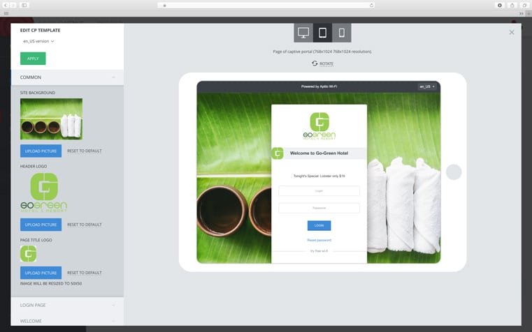This screenshot has height=332, width=532.
Task: Expand the Login Page section
Action: [x=67, y=305]
